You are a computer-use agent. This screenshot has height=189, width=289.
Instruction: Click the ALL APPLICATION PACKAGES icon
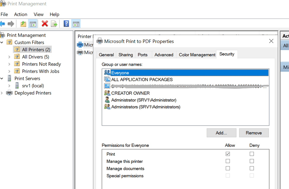[107, 79]
